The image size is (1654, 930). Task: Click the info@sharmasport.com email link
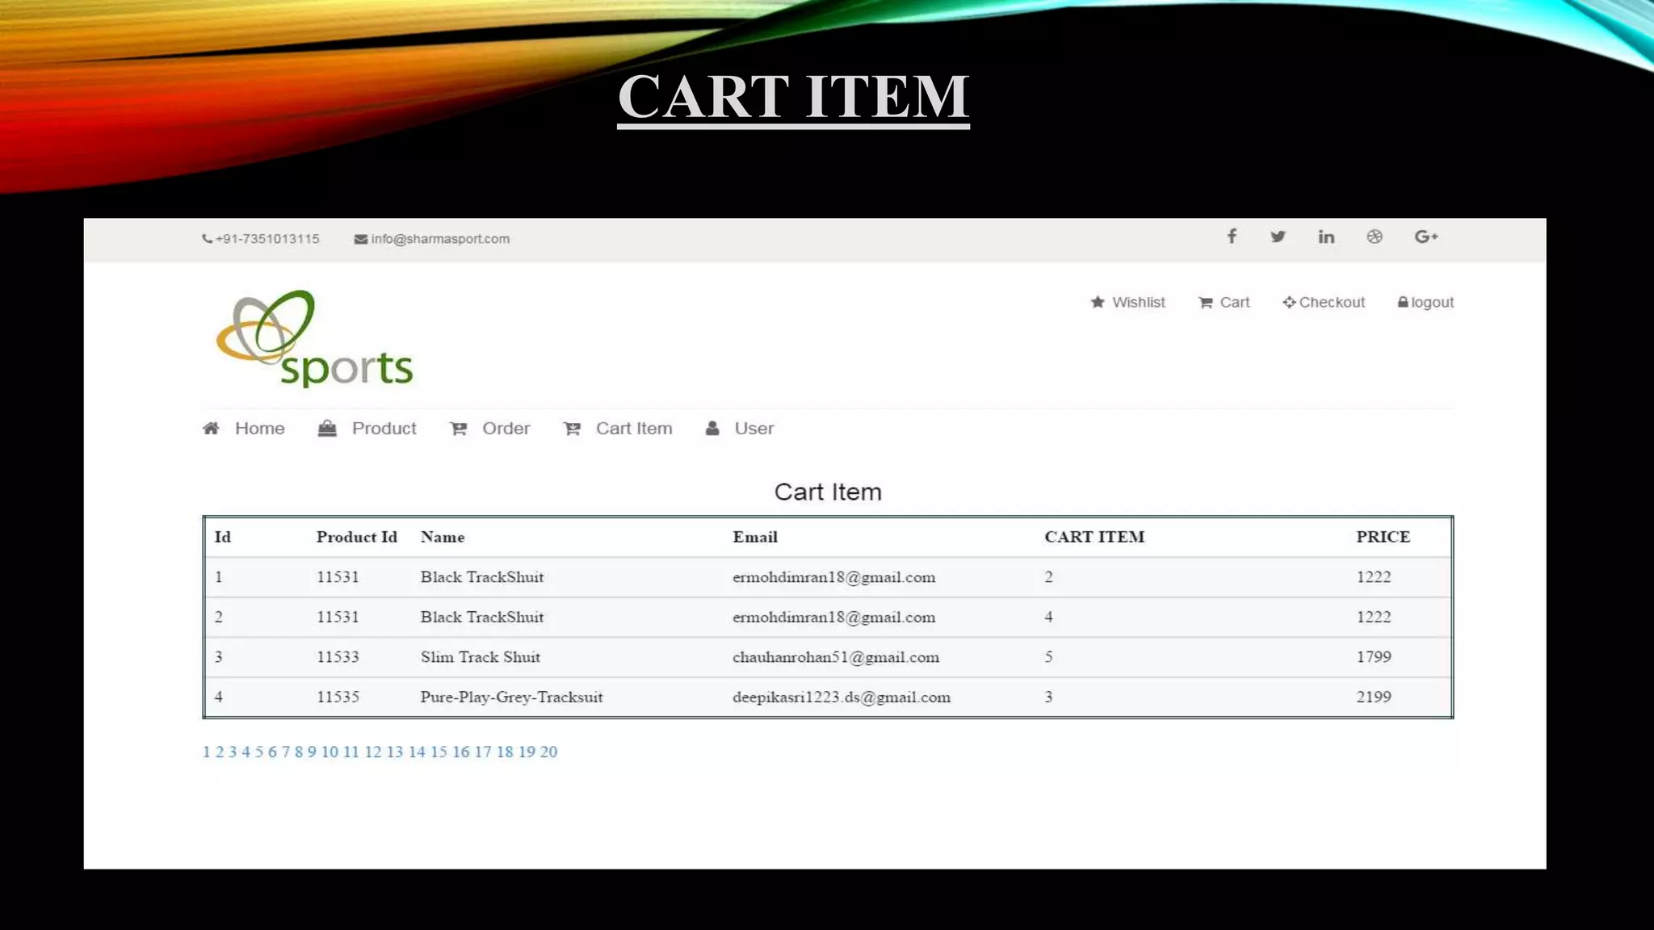pyautogui.click(x=440, y=239)
